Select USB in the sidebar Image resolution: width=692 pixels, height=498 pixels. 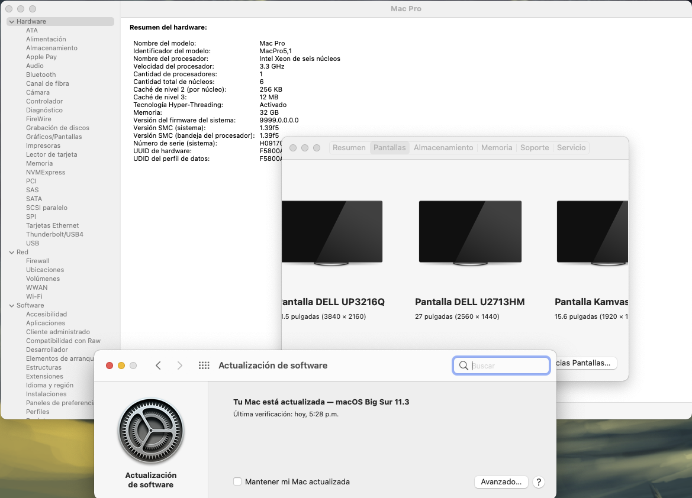(x=33, y=243)
